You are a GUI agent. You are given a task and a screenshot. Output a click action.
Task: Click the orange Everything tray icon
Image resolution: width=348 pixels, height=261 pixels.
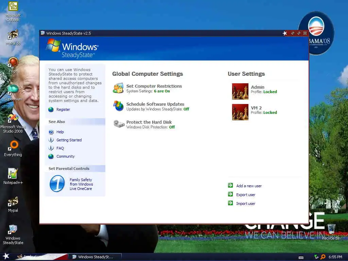323,257
